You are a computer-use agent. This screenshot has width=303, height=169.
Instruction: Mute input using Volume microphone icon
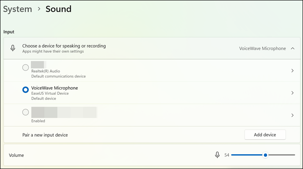pos(217,155)
